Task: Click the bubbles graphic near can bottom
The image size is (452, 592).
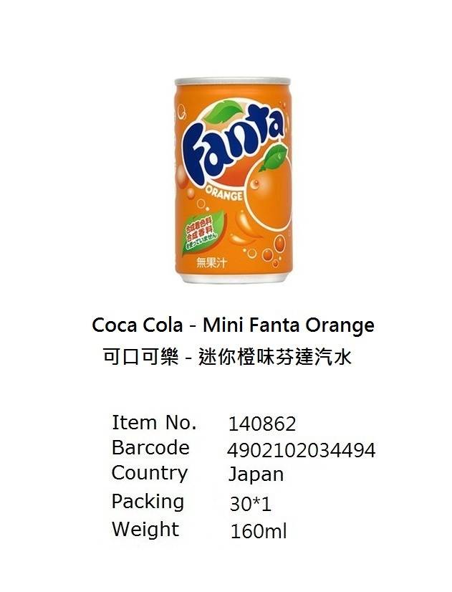Action: point(267,251)
